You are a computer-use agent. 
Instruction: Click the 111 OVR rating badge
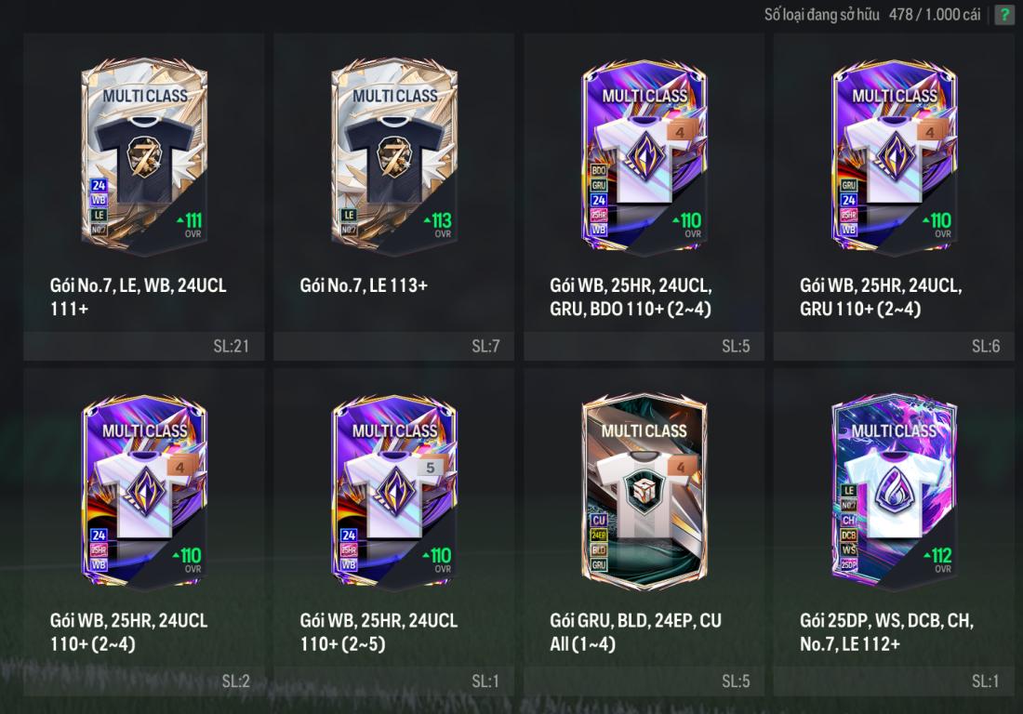188,224
